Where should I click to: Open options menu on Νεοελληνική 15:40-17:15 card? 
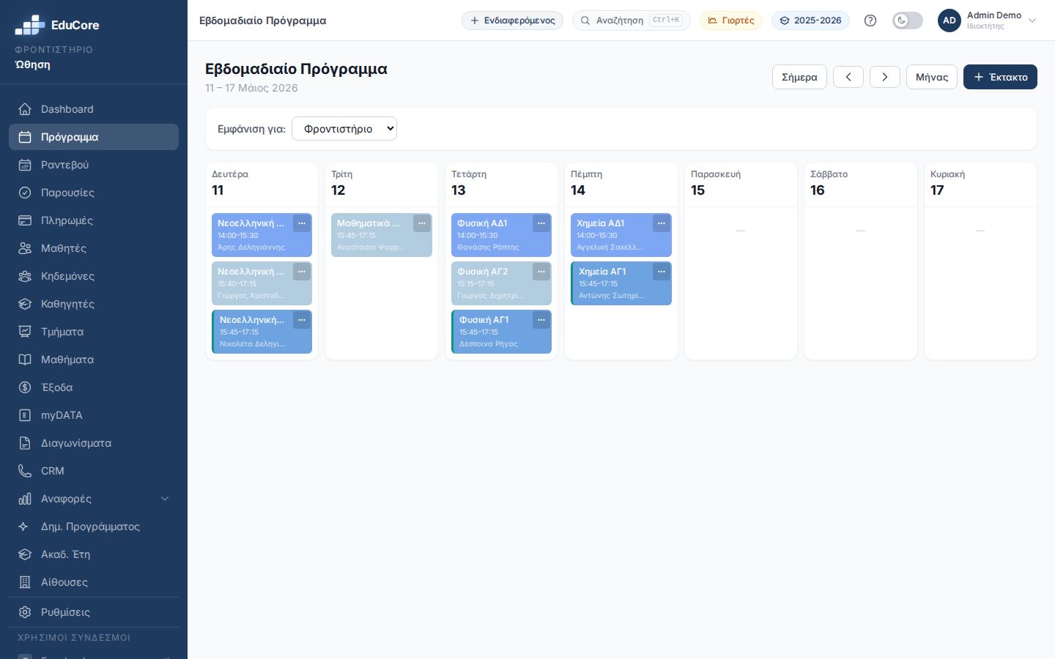(x=302, y=272)
